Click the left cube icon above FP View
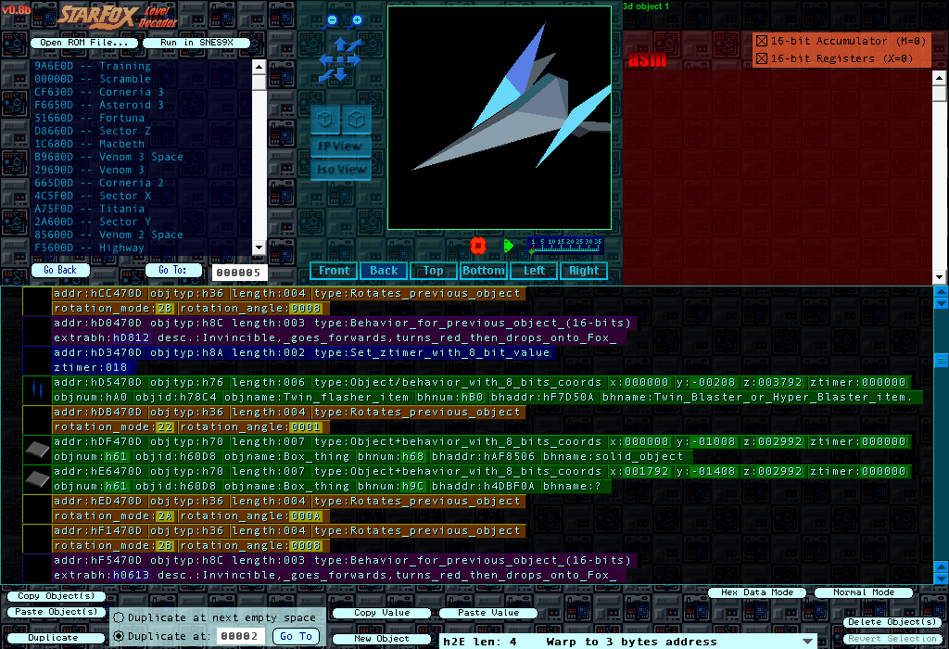949x649 pixels. pyautogui.click(x=325, y=120)
